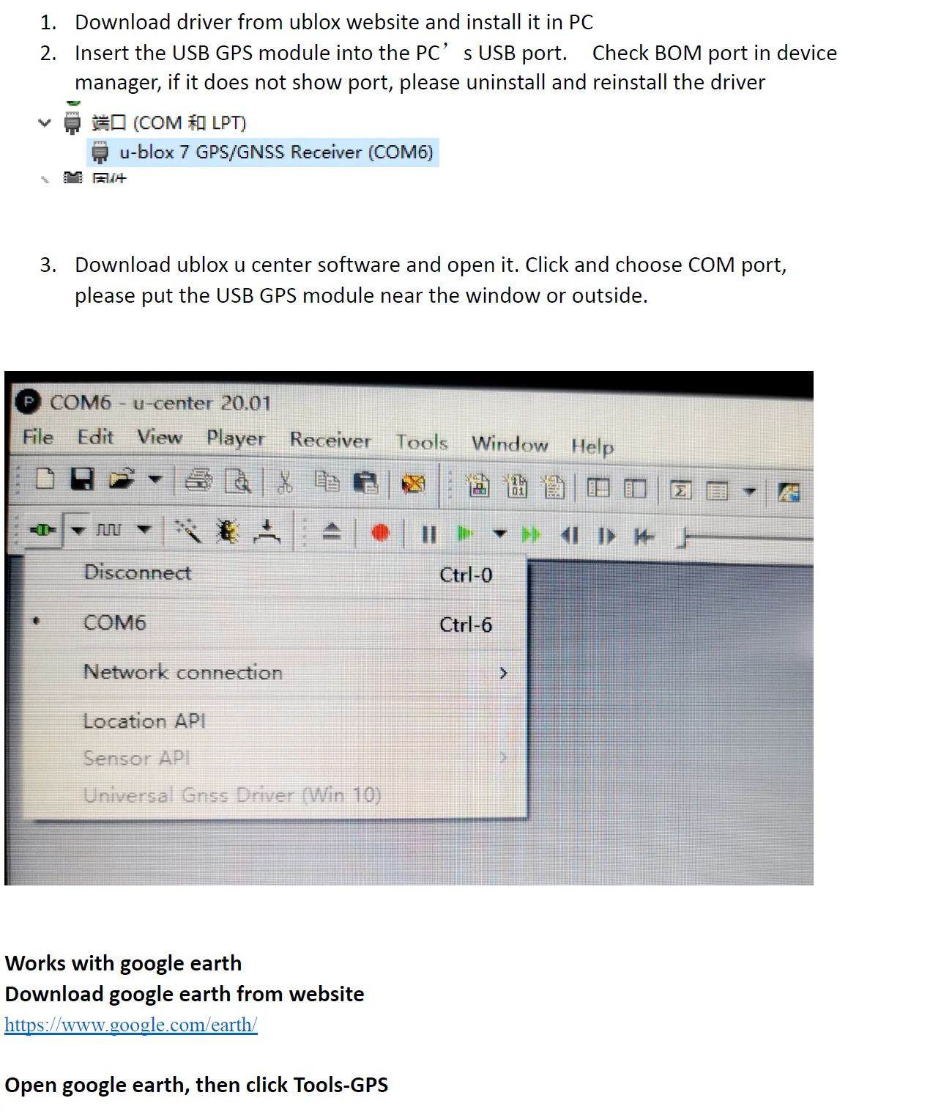Expand the baudrate dropdown arrow

pyautogui.click(x=144, y=529)
